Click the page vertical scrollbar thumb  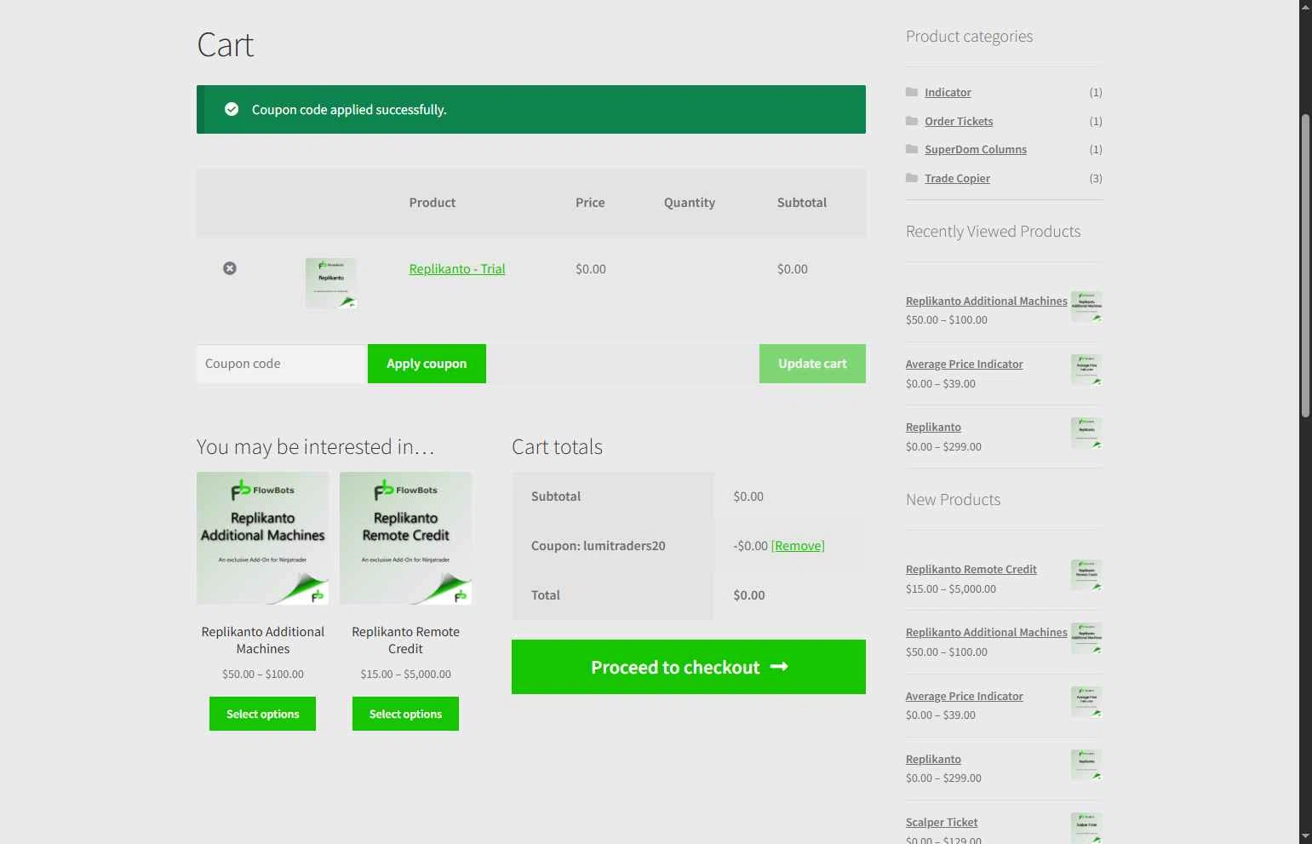pos(1305,264)
